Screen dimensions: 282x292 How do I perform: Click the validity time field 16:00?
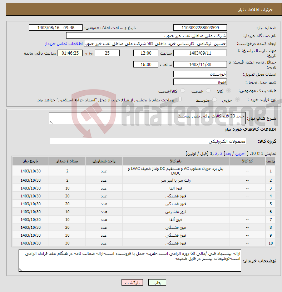coord(146,64)
